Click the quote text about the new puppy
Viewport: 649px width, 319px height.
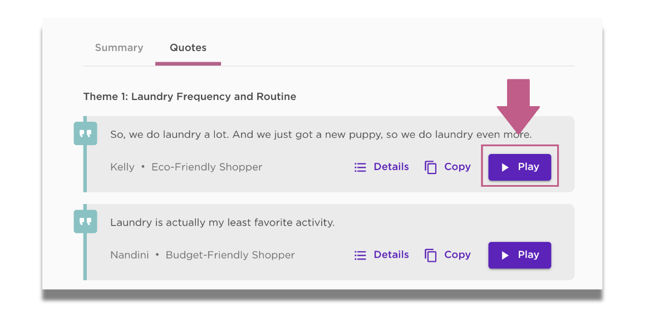click(x=321, y=134)
